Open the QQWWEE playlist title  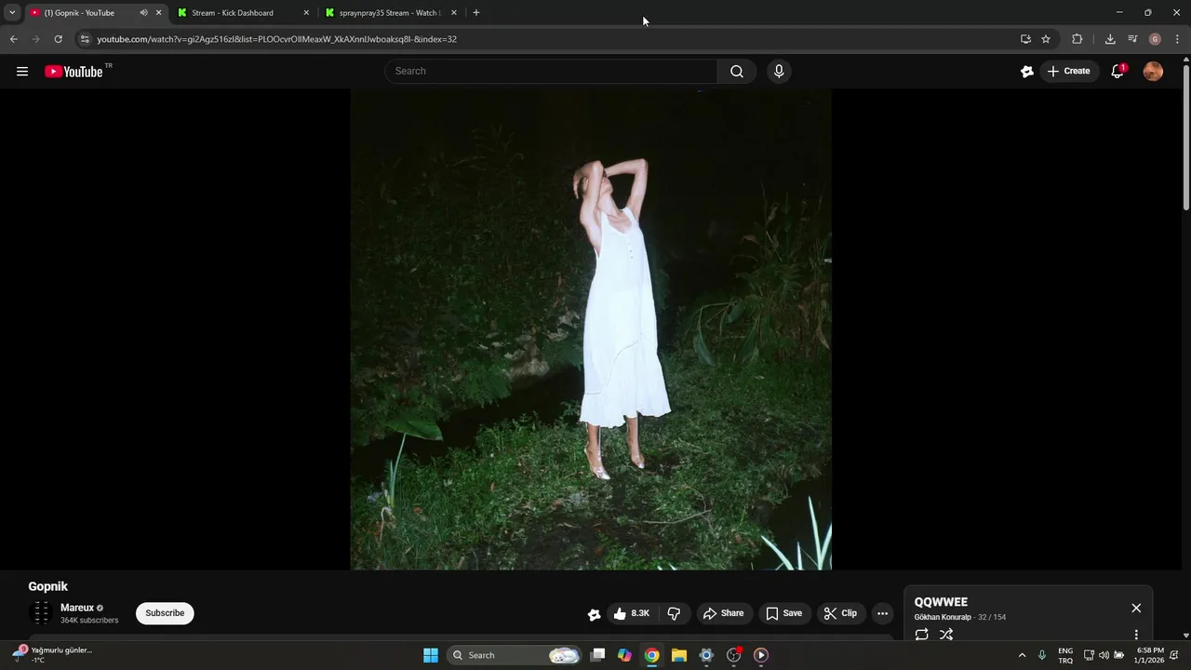(941, 602)
